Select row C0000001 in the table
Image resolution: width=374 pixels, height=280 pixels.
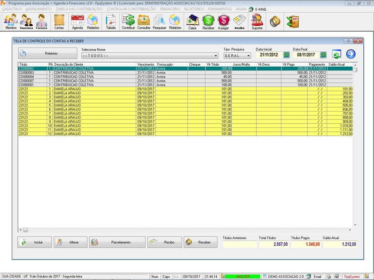coord(185,85)
